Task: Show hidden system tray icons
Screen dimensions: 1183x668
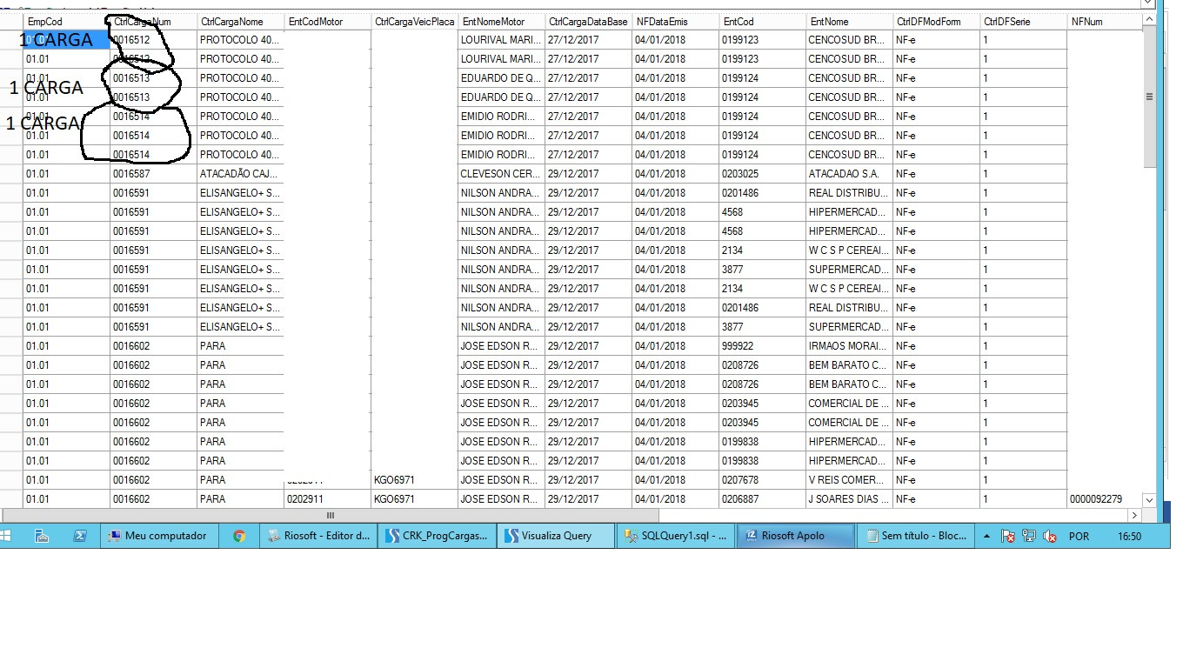Action: (x=986, y=537)
